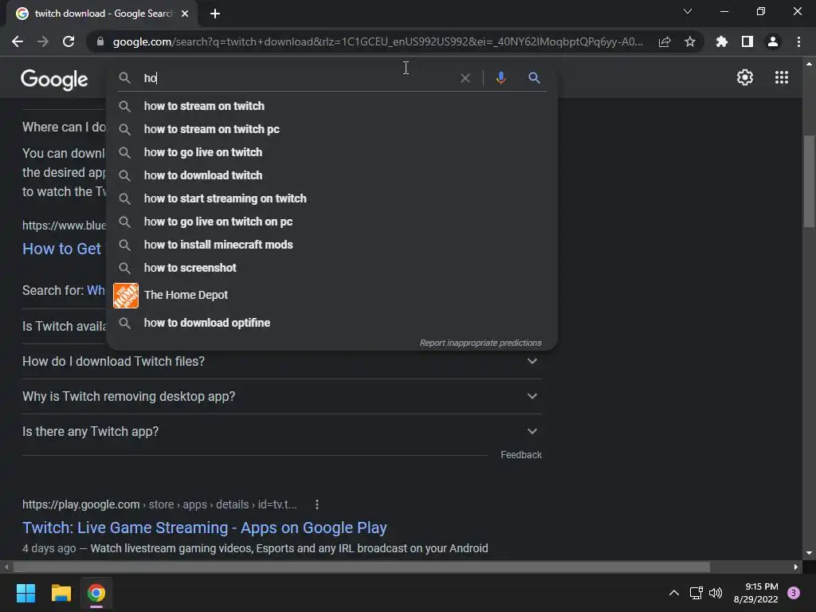Open the Chrome profile avatar
The image size is (816, 612).
(x=773, y=41)
